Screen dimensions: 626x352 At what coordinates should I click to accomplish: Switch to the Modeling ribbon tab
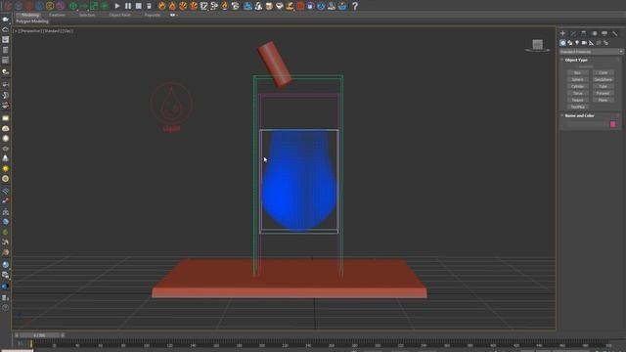pos(30,15)
